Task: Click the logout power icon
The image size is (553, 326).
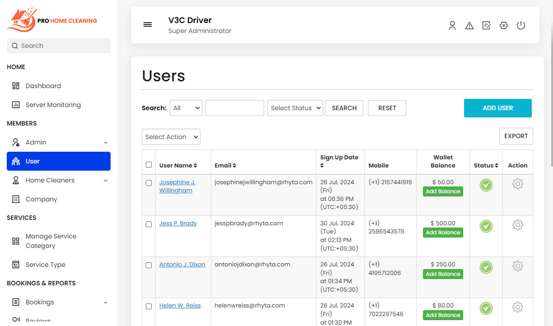Action: click(x=521, y=25)
